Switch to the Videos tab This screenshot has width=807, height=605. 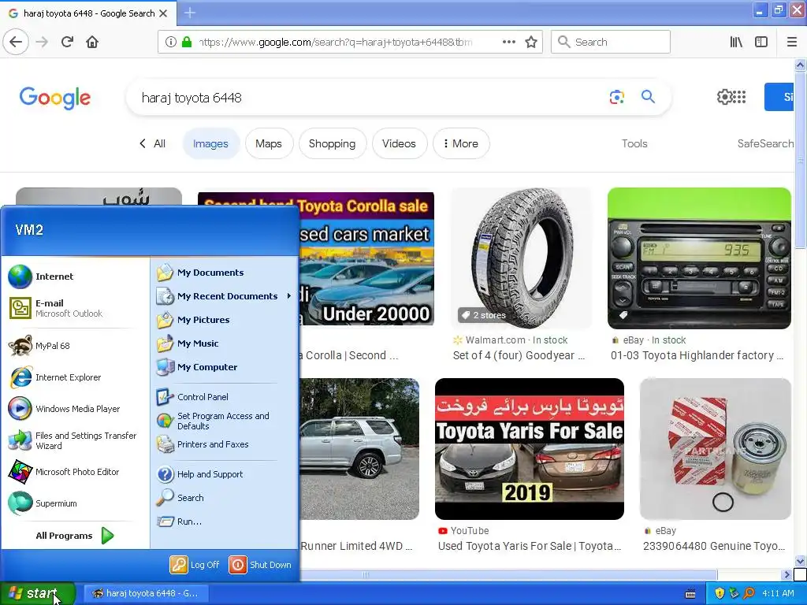(x=399, y=143)
